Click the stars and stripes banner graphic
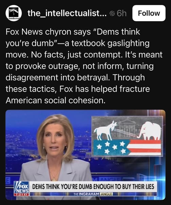 [x=127, y=148]
